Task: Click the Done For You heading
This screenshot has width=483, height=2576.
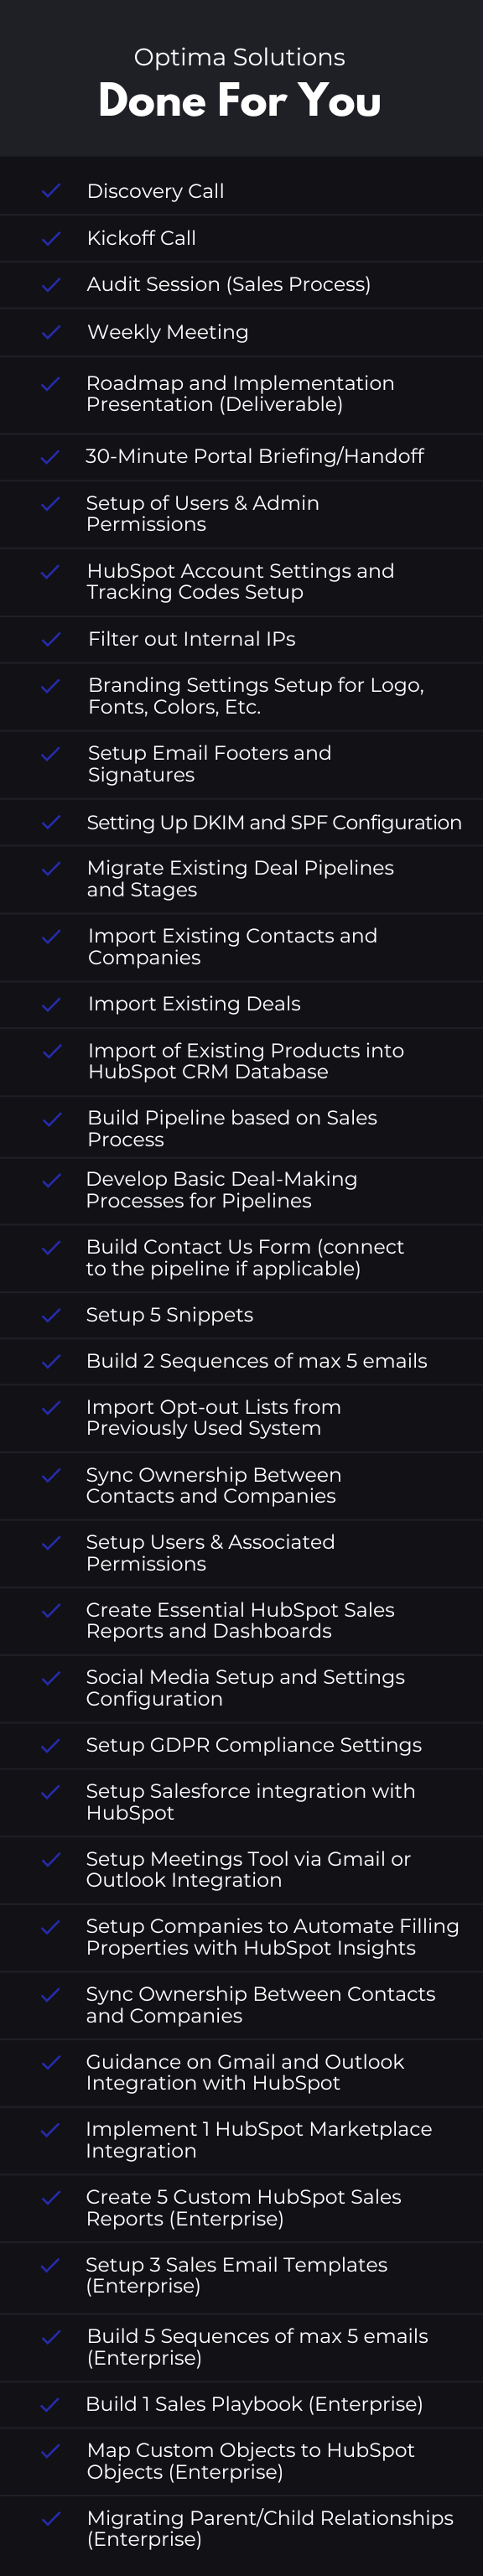Action: [240, 101]
